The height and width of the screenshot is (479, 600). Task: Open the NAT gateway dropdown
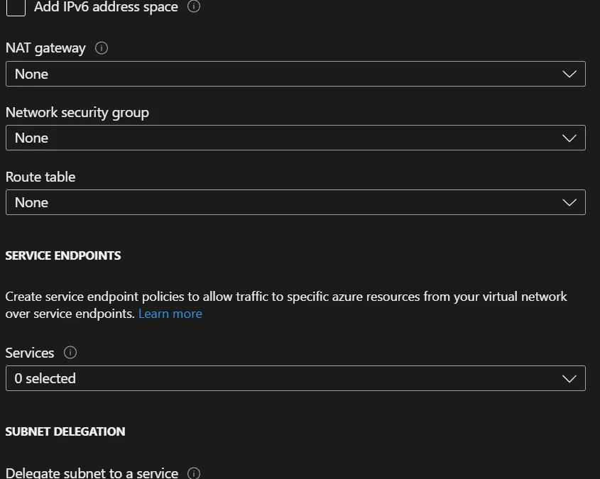tap(295, 74)
